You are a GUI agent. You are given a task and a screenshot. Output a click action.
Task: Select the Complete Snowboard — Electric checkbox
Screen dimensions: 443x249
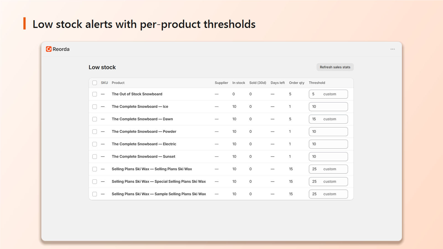click(x=95, y=144)
